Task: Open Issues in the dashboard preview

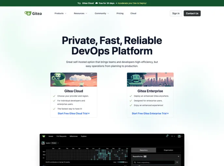Action: pos(51,136)
